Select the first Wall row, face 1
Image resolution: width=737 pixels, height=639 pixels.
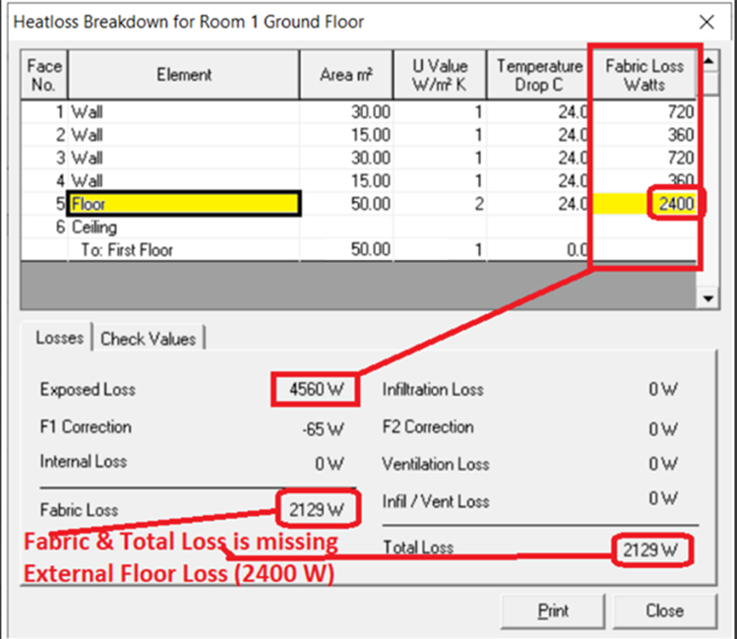coord(358,112)
